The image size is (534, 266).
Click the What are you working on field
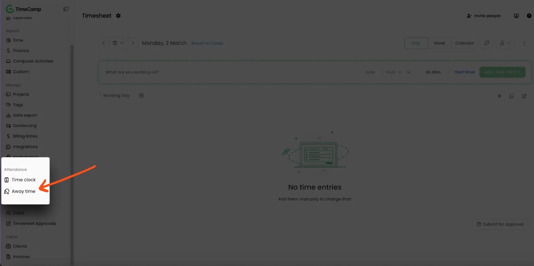[x=231, y=72]
